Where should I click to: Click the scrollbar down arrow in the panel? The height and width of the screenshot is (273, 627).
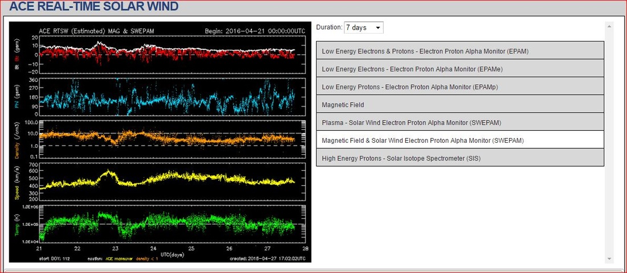point(609,259)
